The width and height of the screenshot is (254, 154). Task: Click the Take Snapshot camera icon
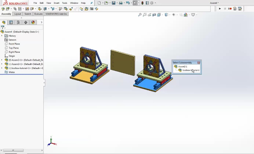pos(92,9)
